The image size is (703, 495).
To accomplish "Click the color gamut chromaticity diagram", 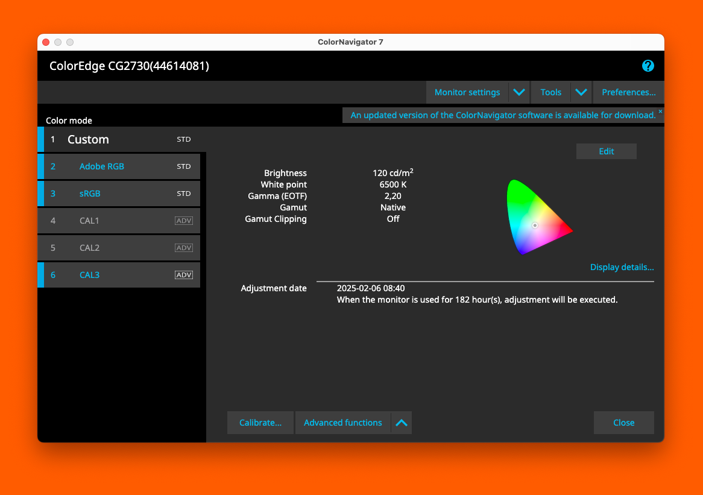I will pos(540,217).
